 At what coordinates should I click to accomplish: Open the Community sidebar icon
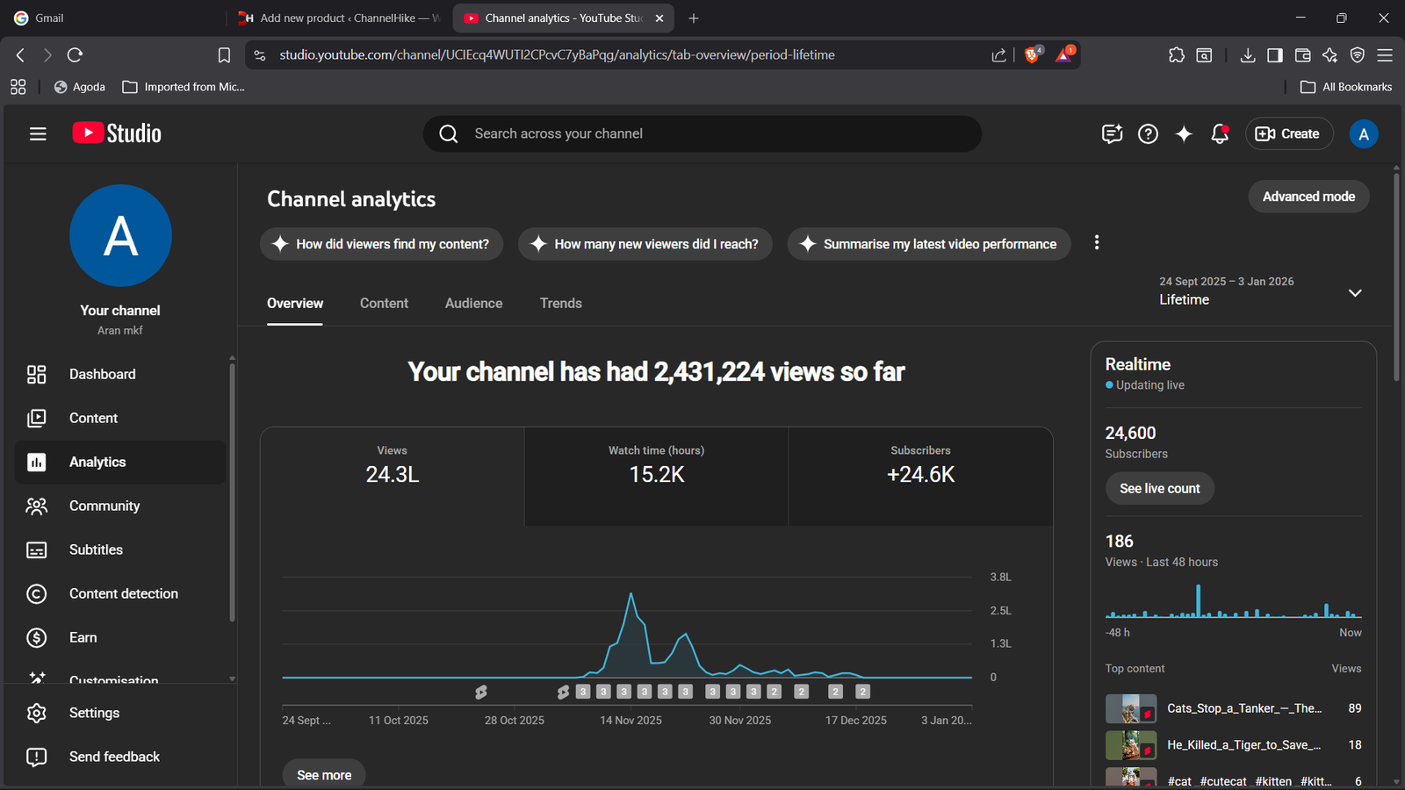click(36, 506)
